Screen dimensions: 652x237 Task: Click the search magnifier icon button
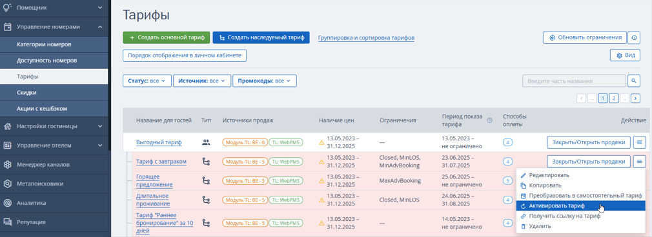pyautogui.click(x=634, y=81)
